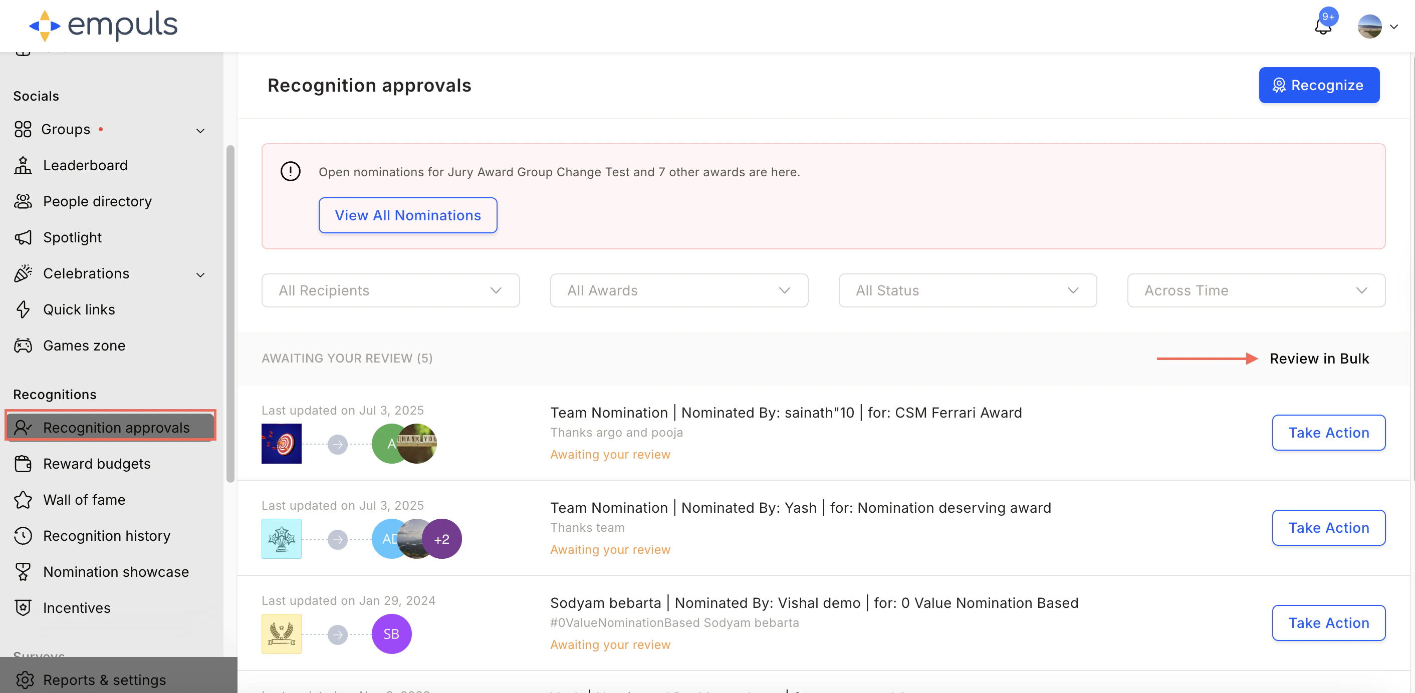Click the CSM Ferrari Award target thumbnail
This screenshot has width=1415, height=693.
pyautogui.click(x=281, y=443)
